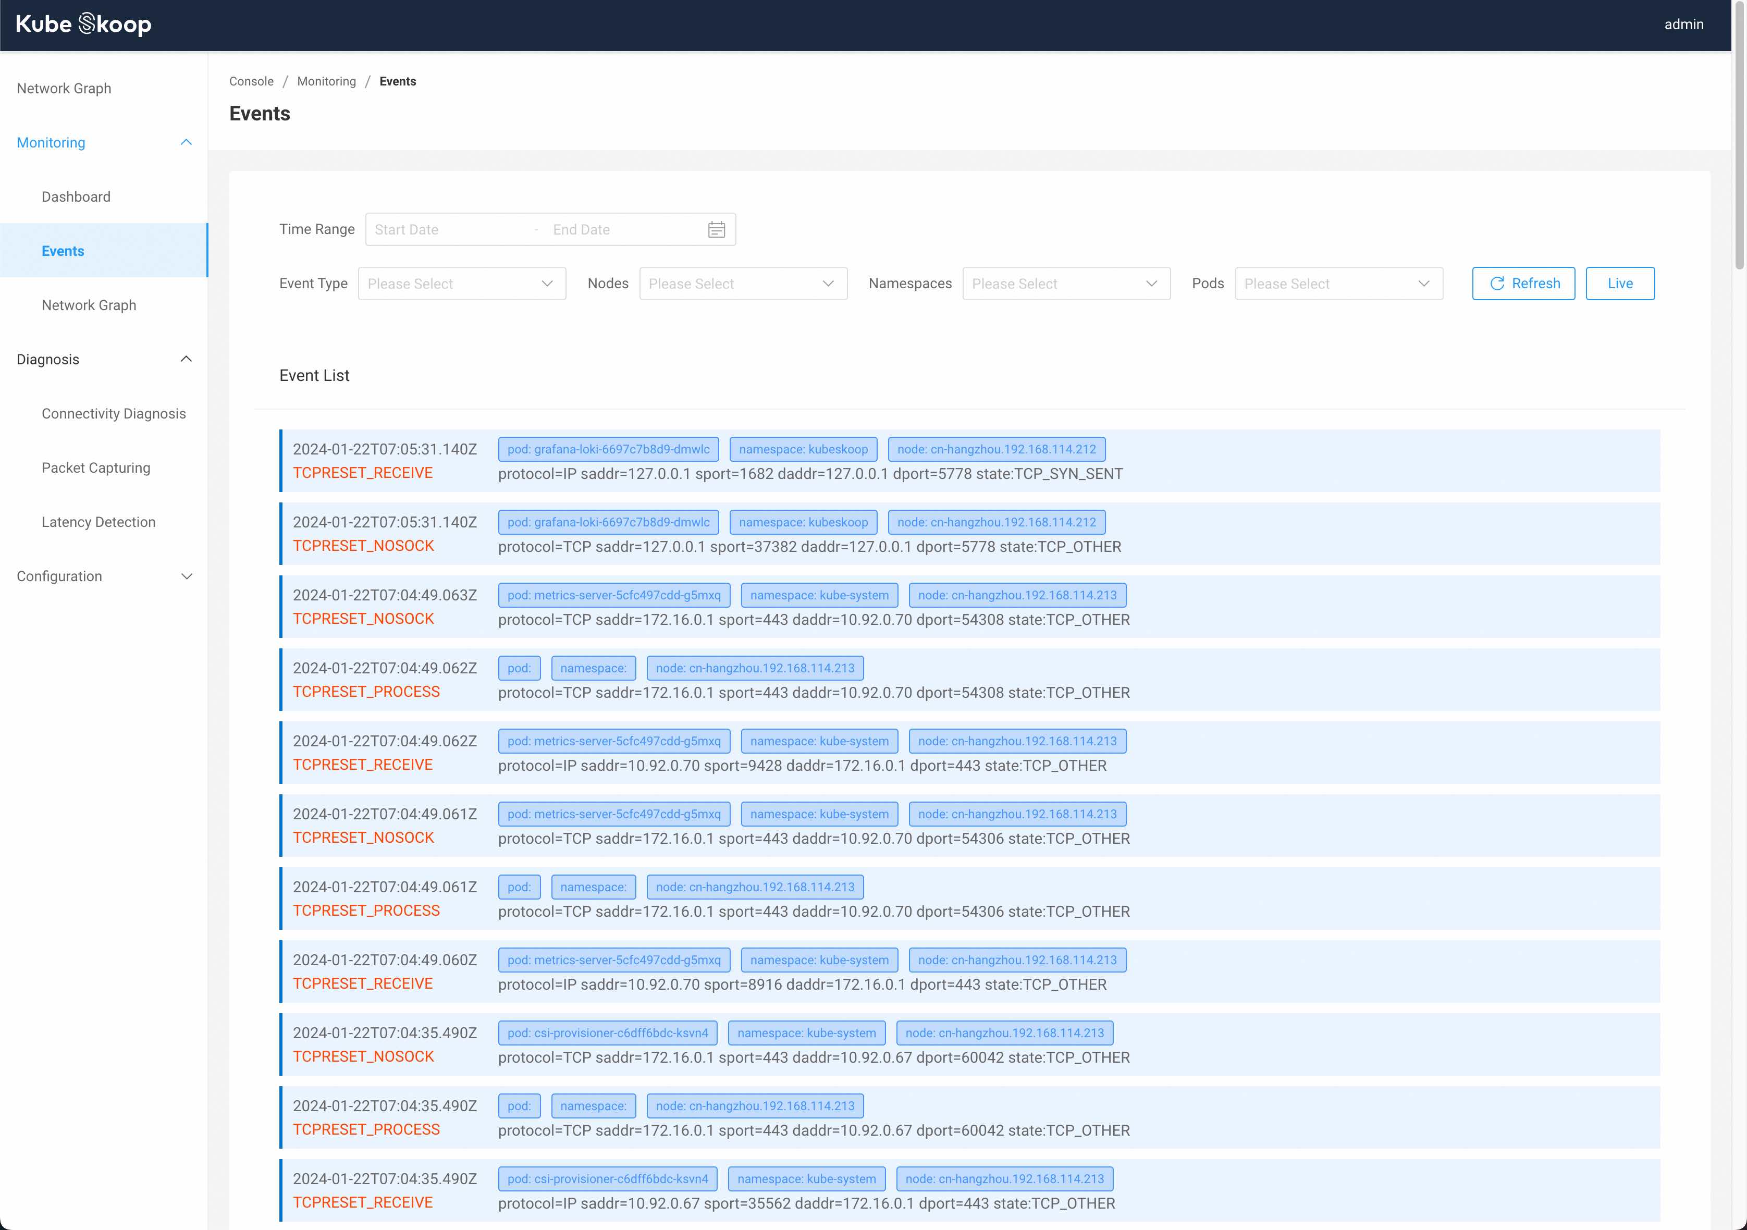Open the Namespaces filter dropdown
1747x1230 pixels.
click(x=1065, y=284)
